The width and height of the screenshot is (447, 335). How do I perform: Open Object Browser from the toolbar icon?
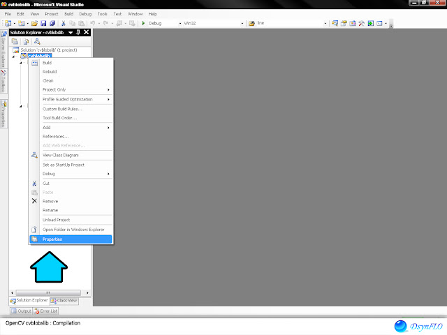pyautogui.click(x=353, y=23)
